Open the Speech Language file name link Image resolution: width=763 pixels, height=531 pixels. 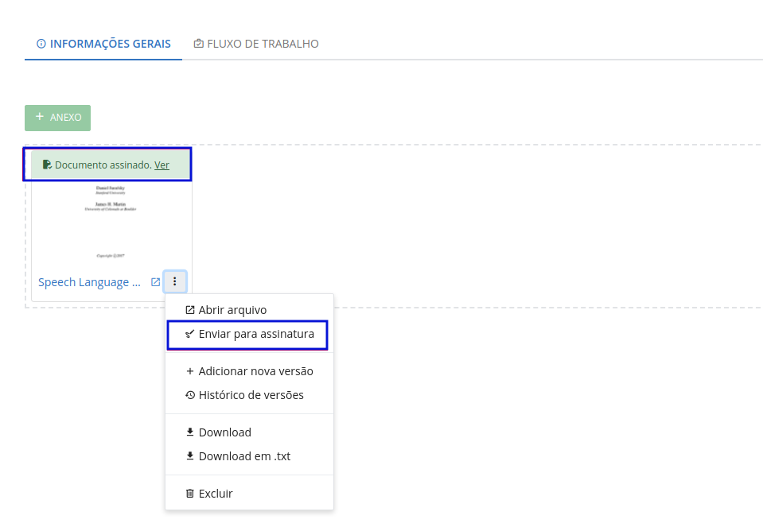89,282
